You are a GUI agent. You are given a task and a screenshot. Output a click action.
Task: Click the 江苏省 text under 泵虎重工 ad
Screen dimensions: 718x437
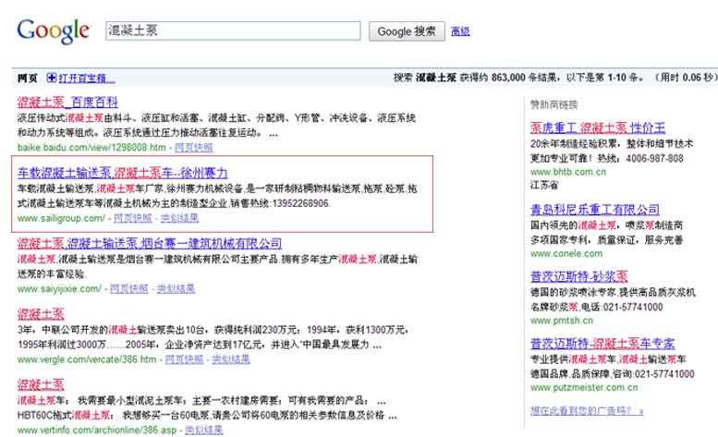(x=544, y=185)
